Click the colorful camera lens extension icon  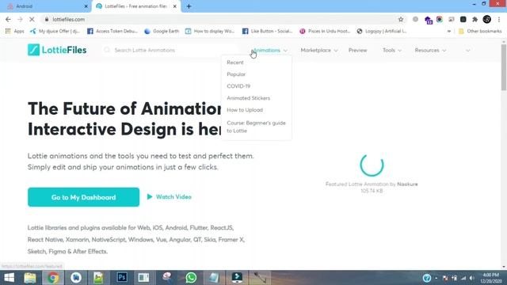pos(439,19)
